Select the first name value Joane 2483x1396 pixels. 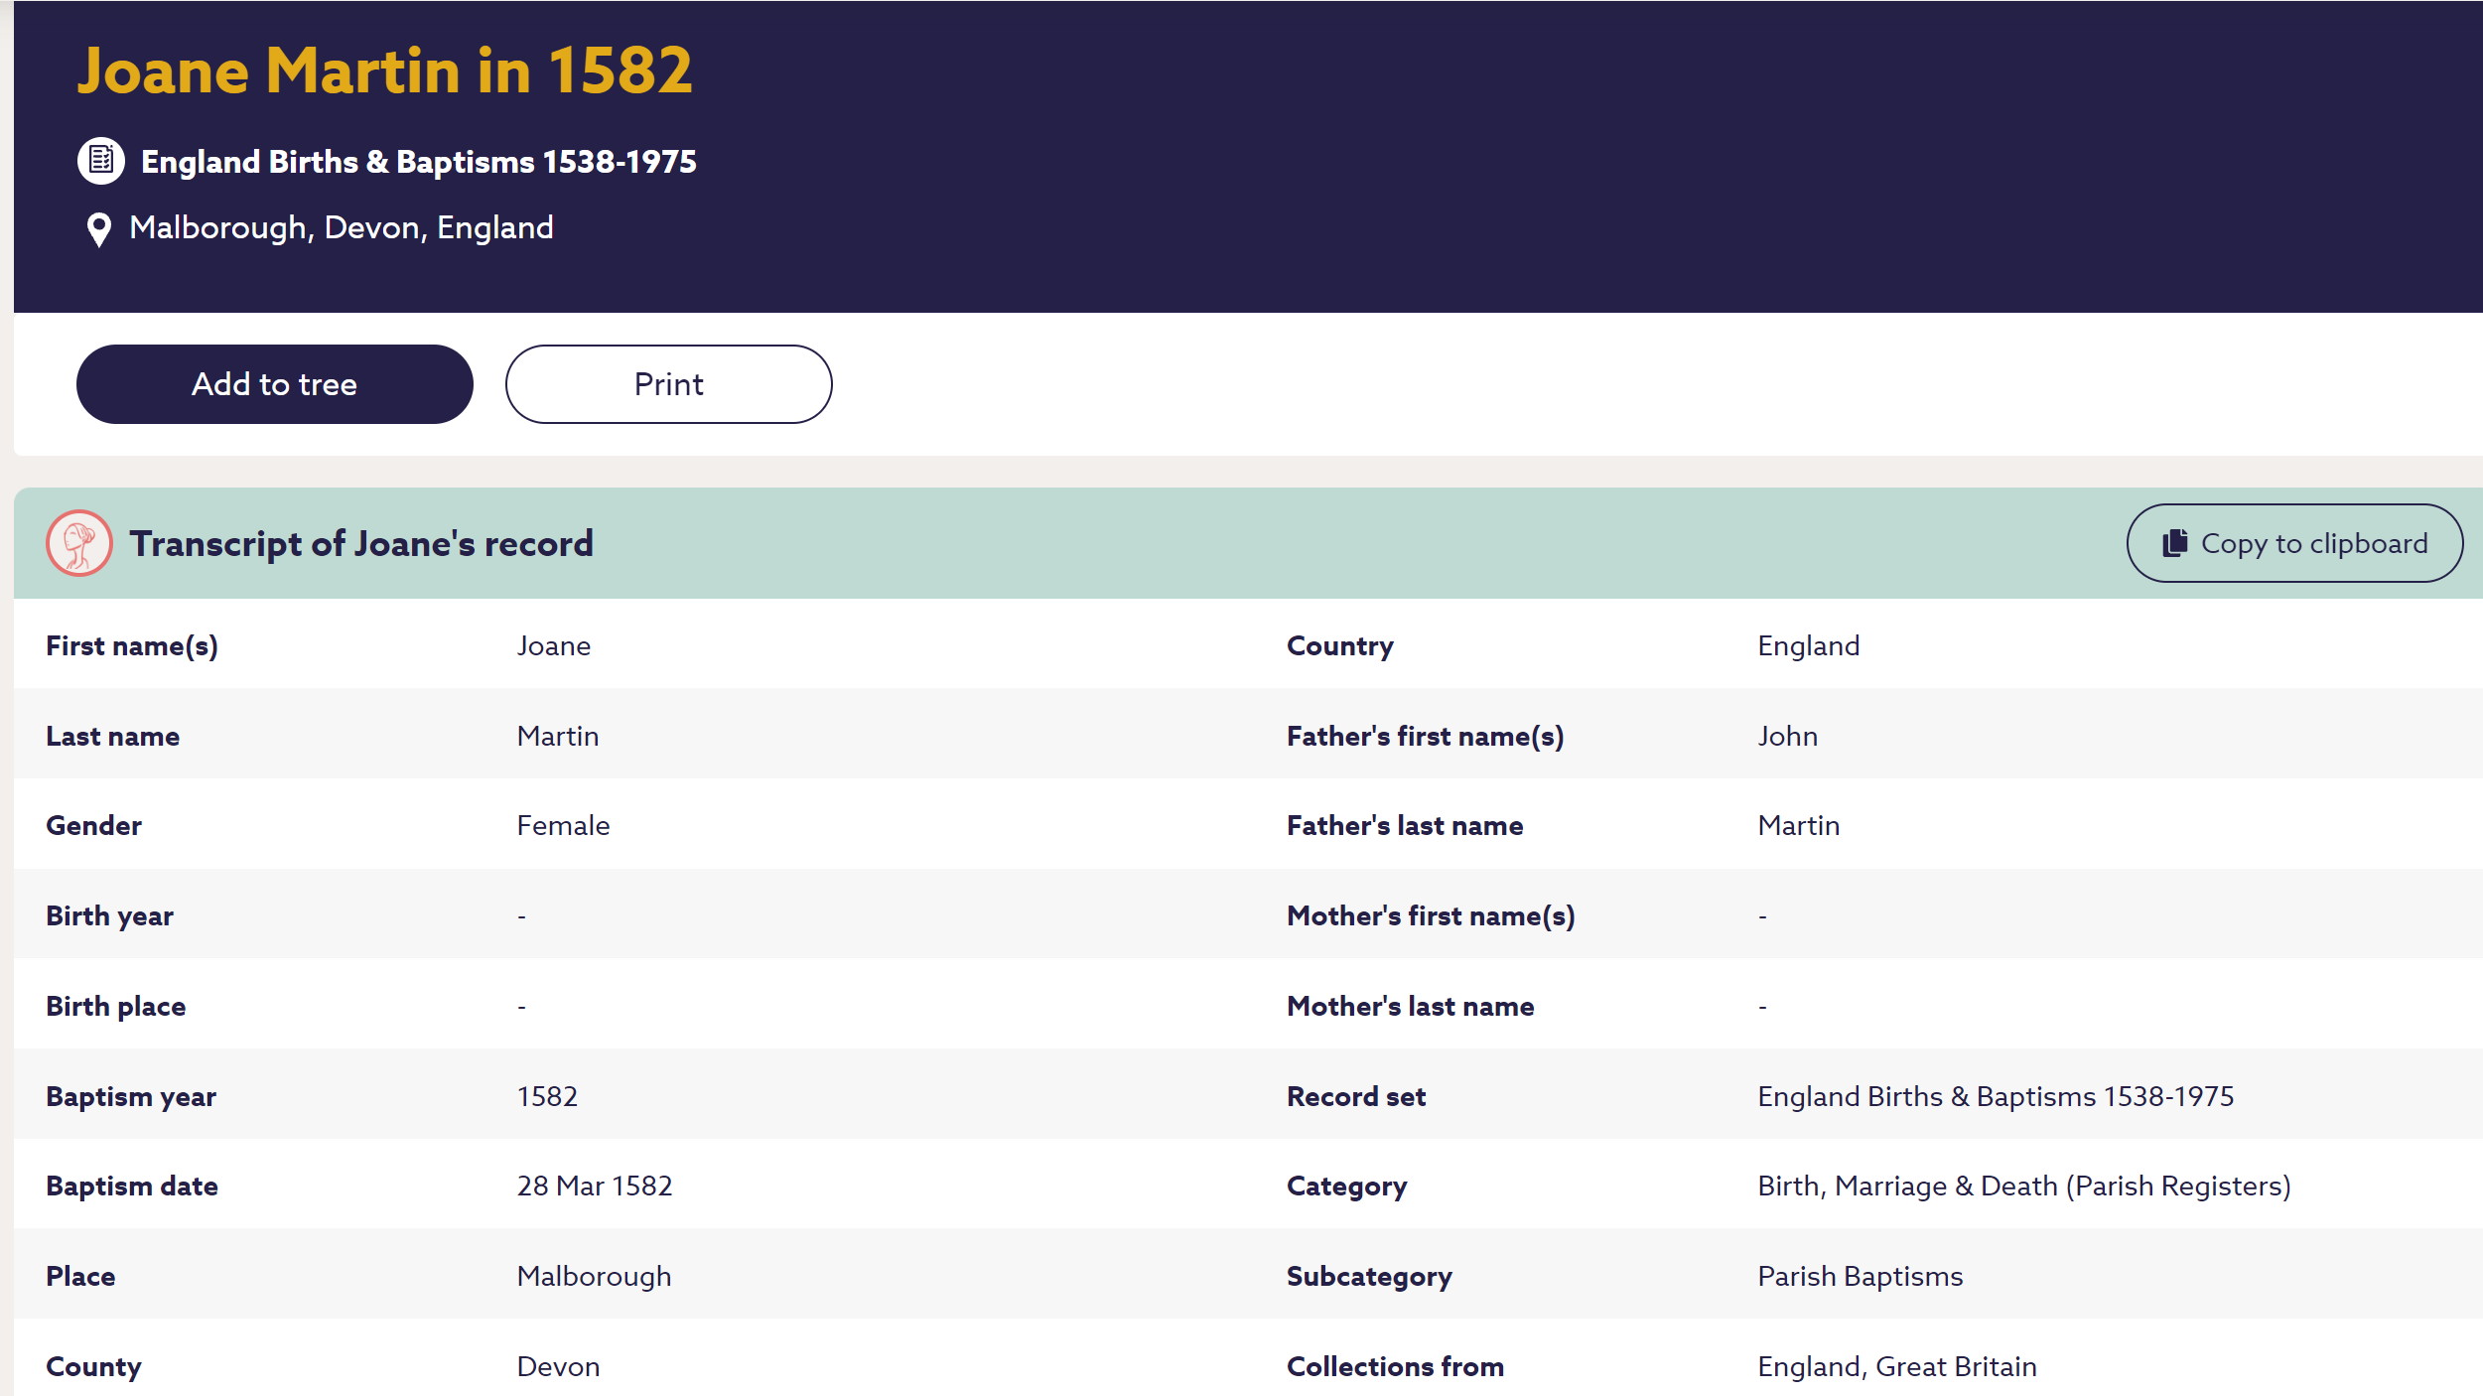click(x=553, y=646)
